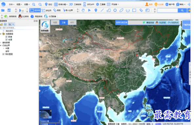This screenshot has width=194, height=125.
Task: Choose the ellipse drawing tool
Action: [121, 10]
